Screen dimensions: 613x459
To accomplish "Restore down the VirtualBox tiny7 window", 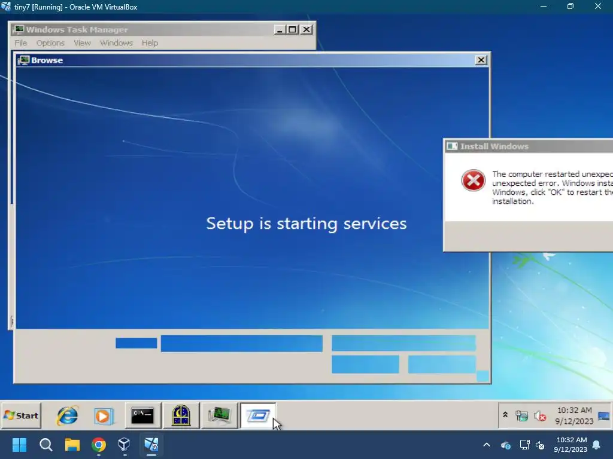I will (x=570, y=7).
